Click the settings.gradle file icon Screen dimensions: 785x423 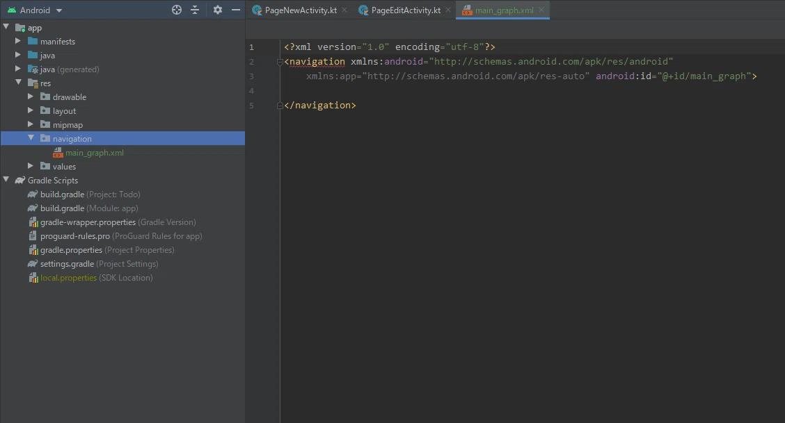tap(33, 264)
